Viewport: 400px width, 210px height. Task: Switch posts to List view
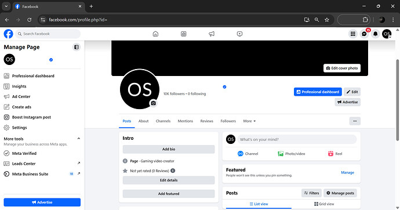point(259,204)
